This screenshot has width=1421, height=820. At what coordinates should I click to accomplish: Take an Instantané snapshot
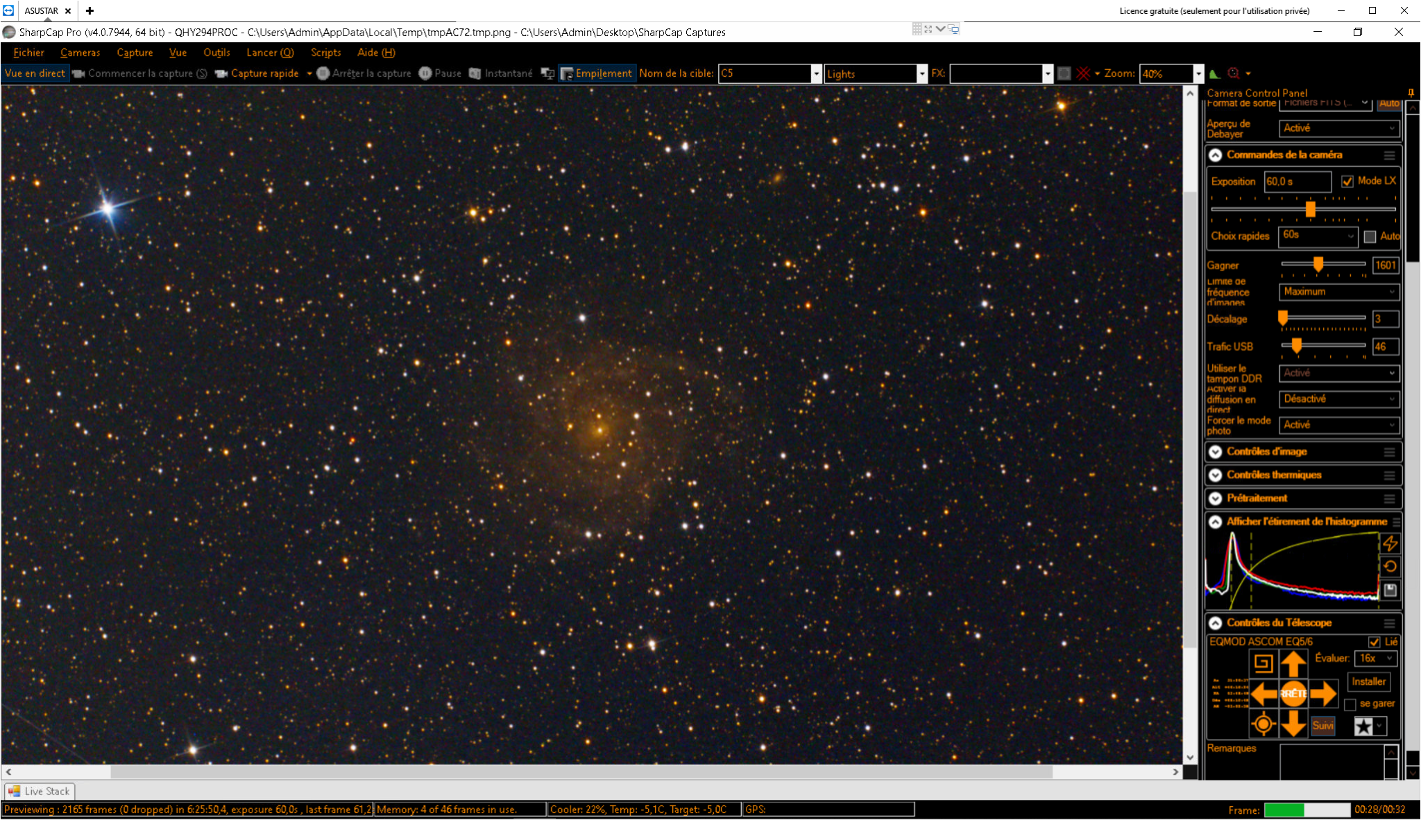pos(500,73)
